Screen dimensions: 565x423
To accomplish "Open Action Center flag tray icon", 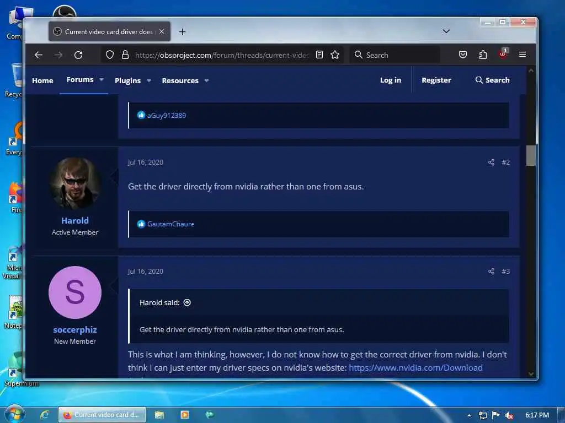I will 496,415.
